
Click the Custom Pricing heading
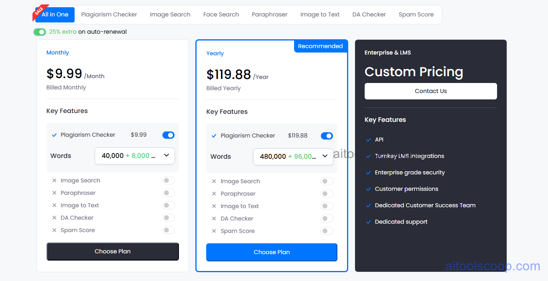[x=414, y=72]
